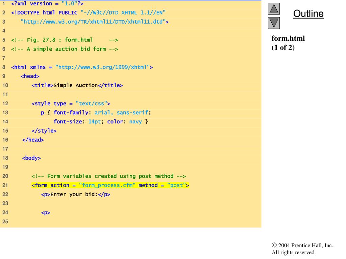Screen dimensions: 346x259
Task: Click the xml version declaration on line 1
Action: point(47,3)
